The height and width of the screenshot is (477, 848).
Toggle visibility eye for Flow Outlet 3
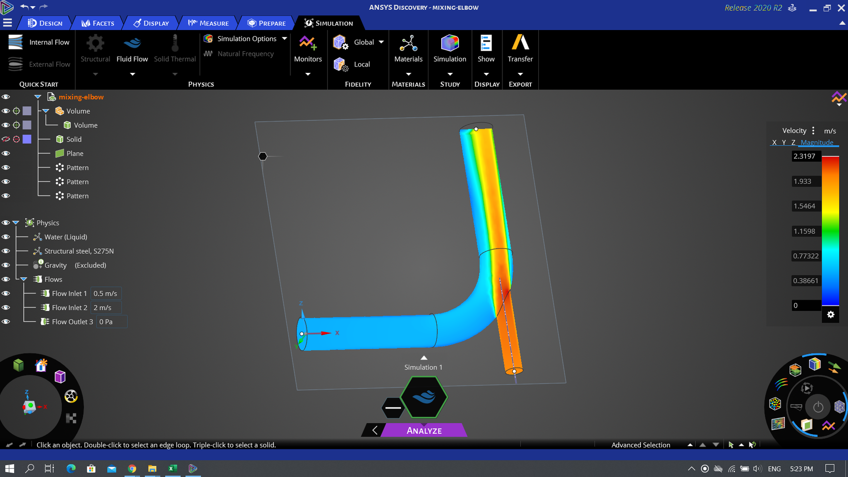tap(6, 322)
